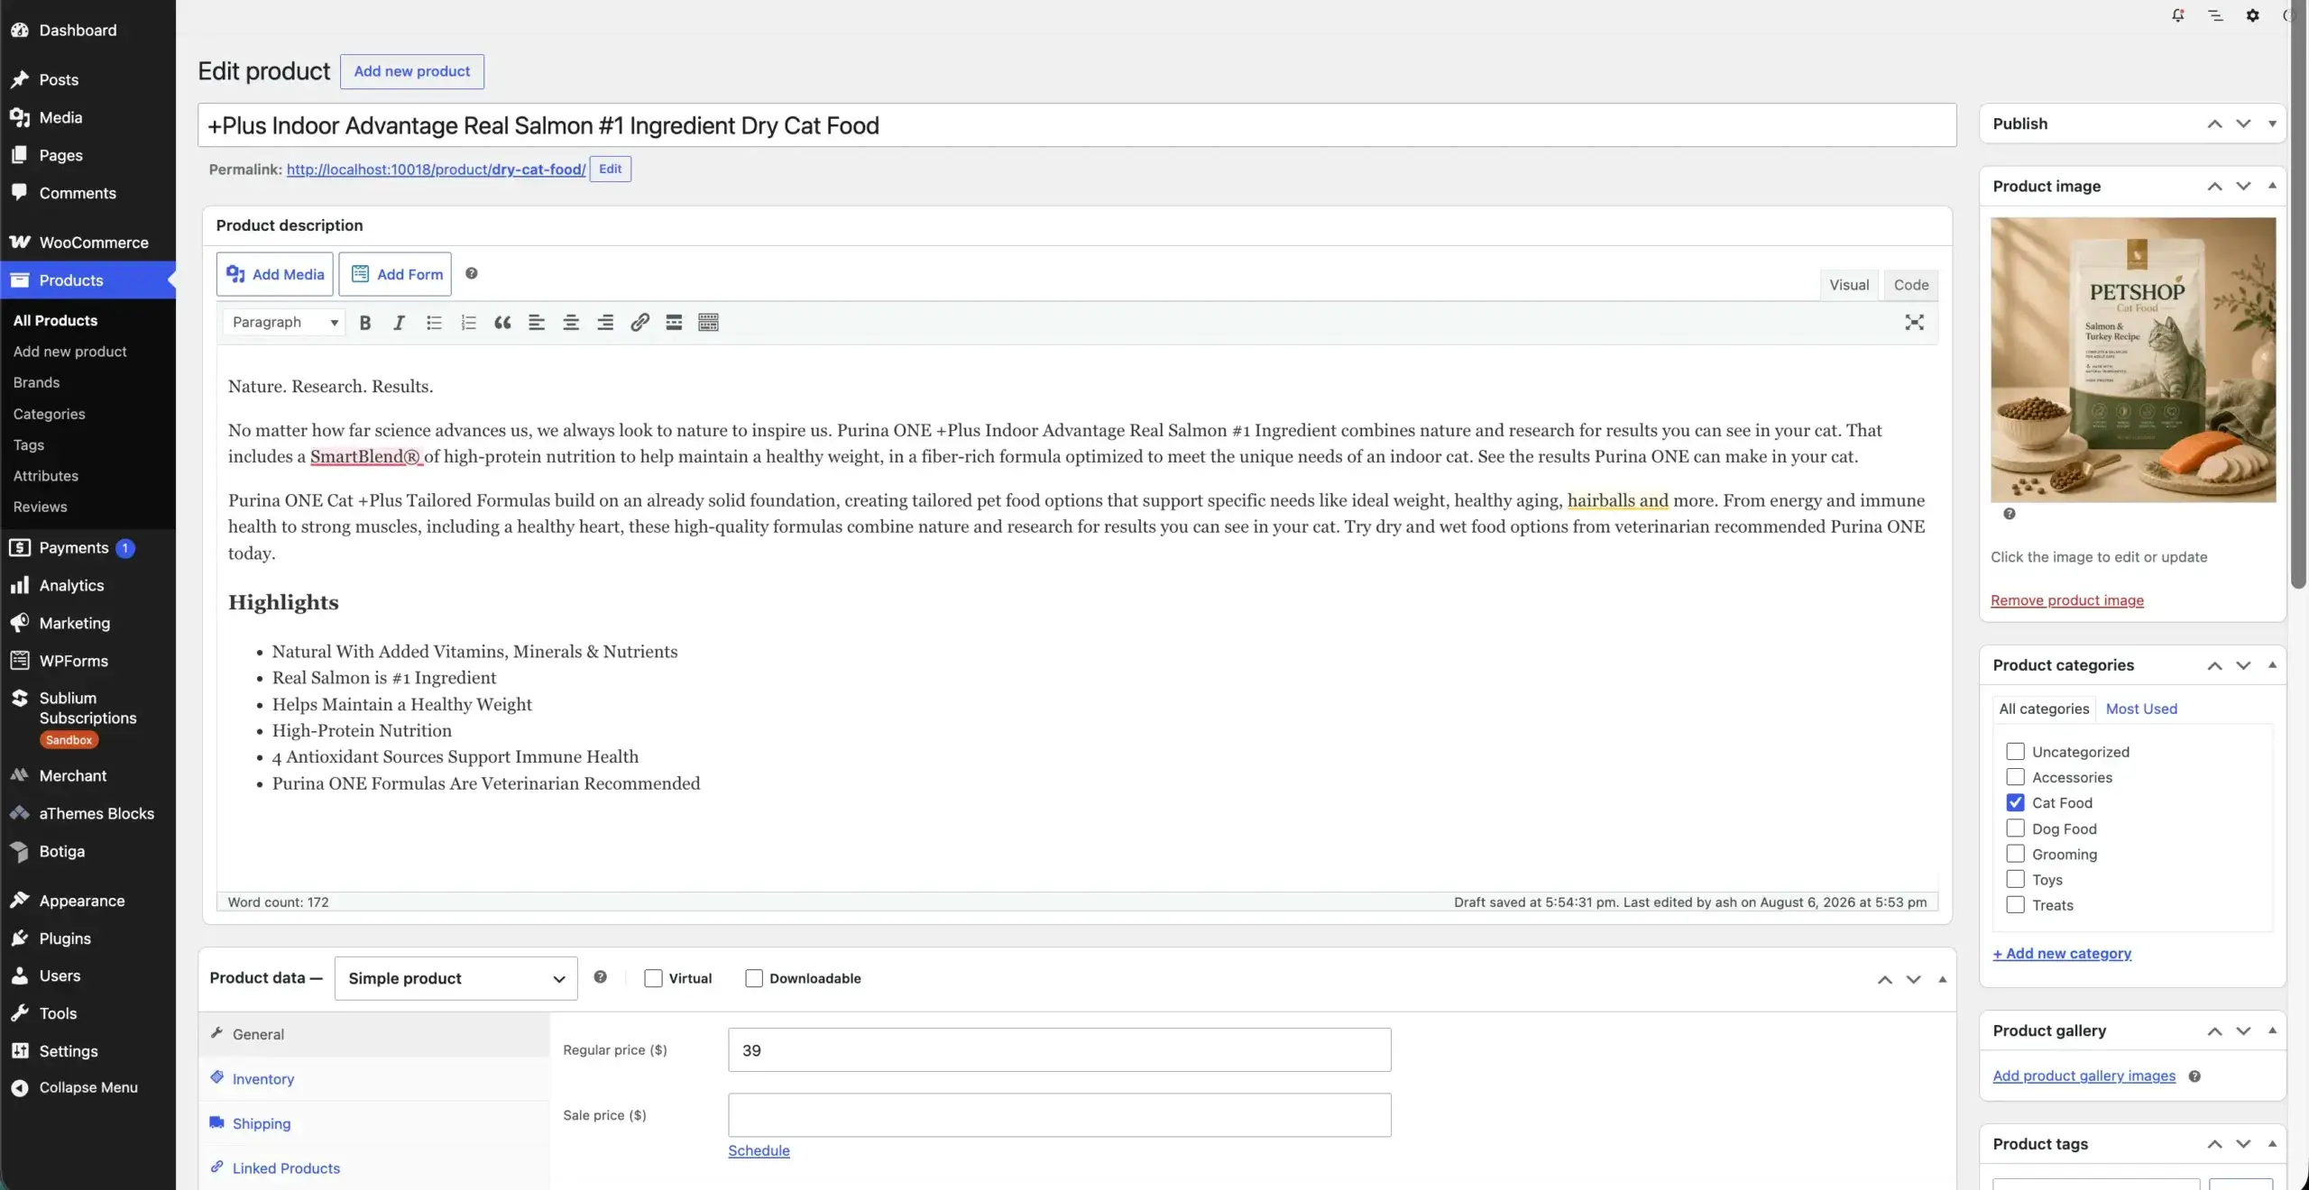Open the activity list icon at top
This screenshot has height=1190, width=2309.
tap(2215, 15)
